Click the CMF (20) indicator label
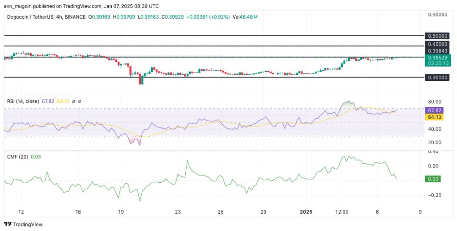The image size is (457, 231). coord(17,157)
